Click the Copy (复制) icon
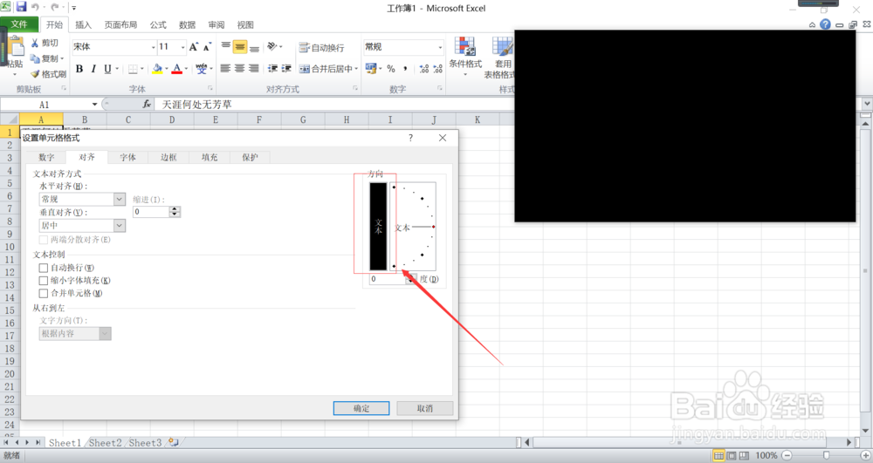 [35, 58]
